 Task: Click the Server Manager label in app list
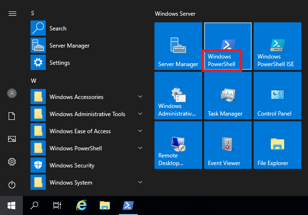pos(70,46)
